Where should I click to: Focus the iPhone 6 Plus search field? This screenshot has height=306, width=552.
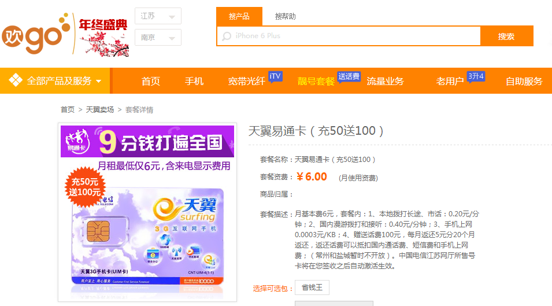point(349,36)
